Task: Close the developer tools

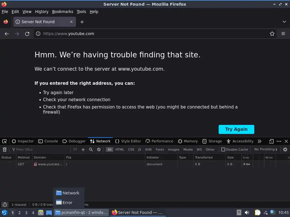Action: [x=286, y=141]
